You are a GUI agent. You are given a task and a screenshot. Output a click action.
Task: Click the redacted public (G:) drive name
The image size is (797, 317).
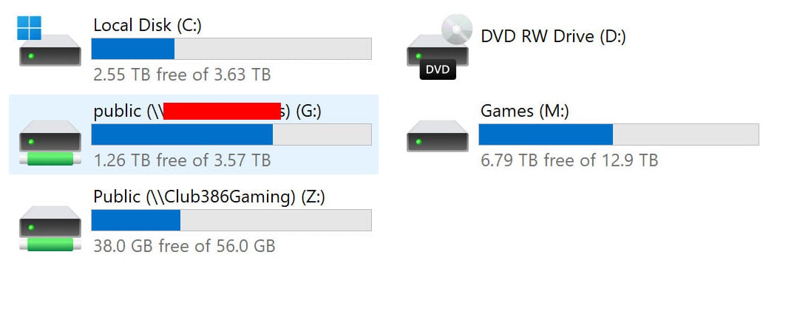pos(208,111)
